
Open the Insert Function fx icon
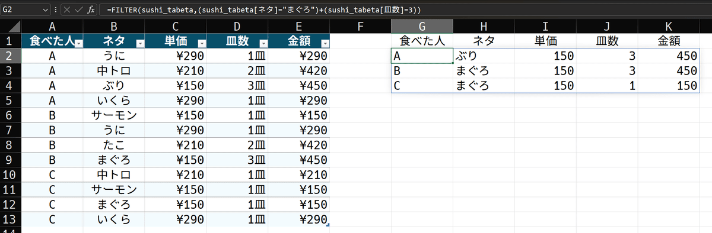pyautogui.click(x=91, y=10)
